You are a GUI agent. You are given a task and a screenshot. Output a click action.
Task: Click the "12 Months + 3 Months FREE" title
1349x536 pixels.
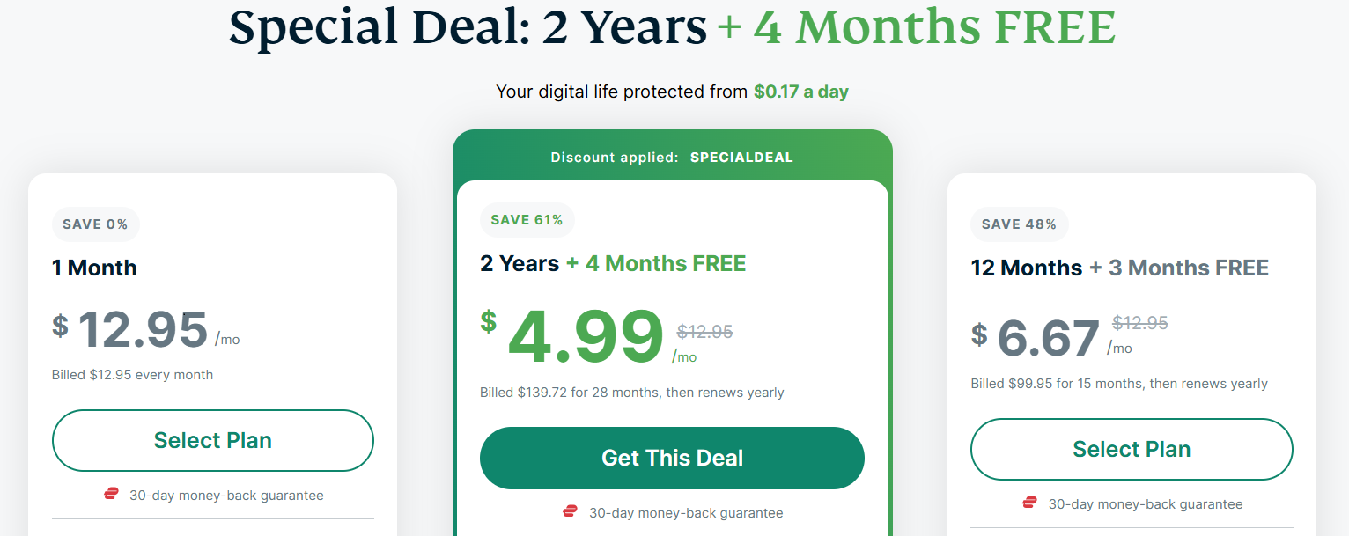tap(1119, 268)
